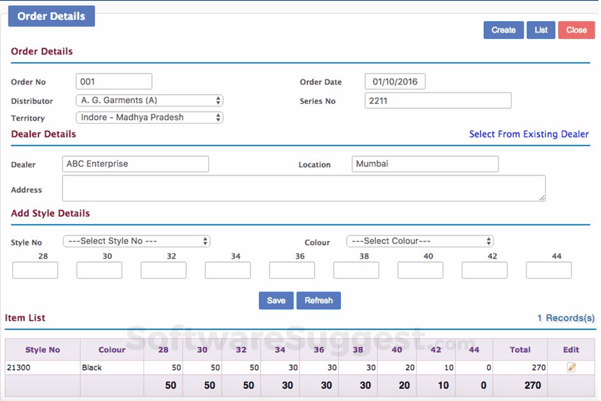This screenshot has height=401, width=601.
Task: Focus the Location input field
Action: (x=425, y=164)
